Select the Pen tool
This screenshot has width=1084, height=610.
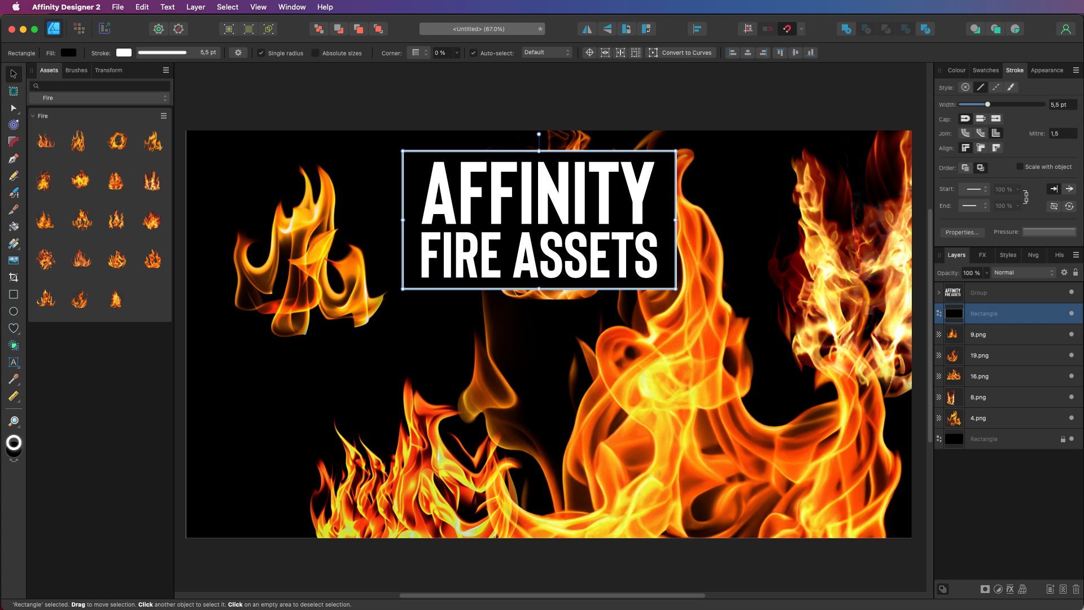click(x=14, y=158)
